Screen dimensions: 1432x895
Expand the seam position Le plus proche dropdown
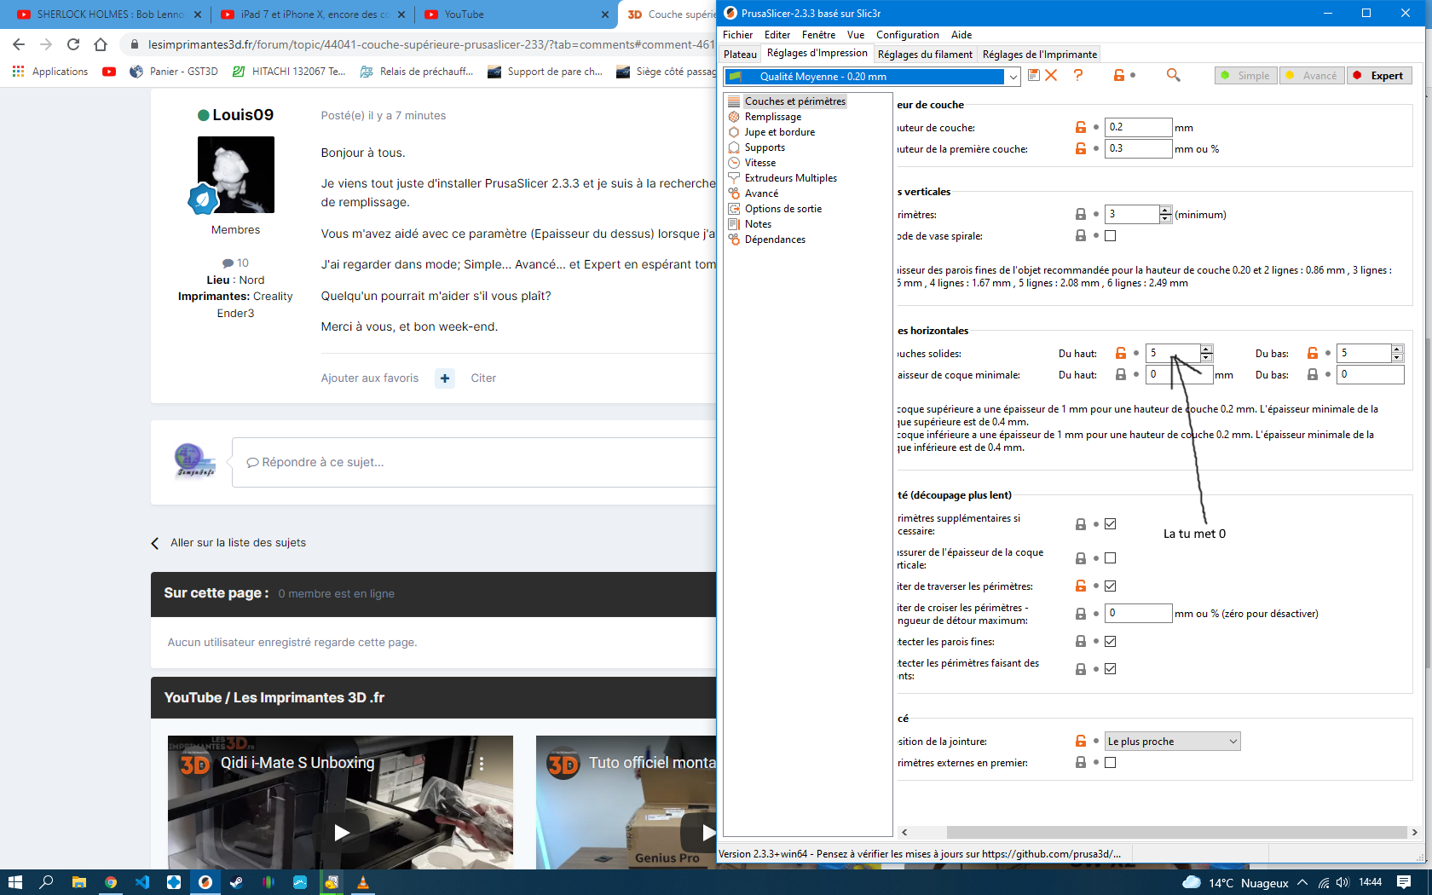[x=1172, y=742]
